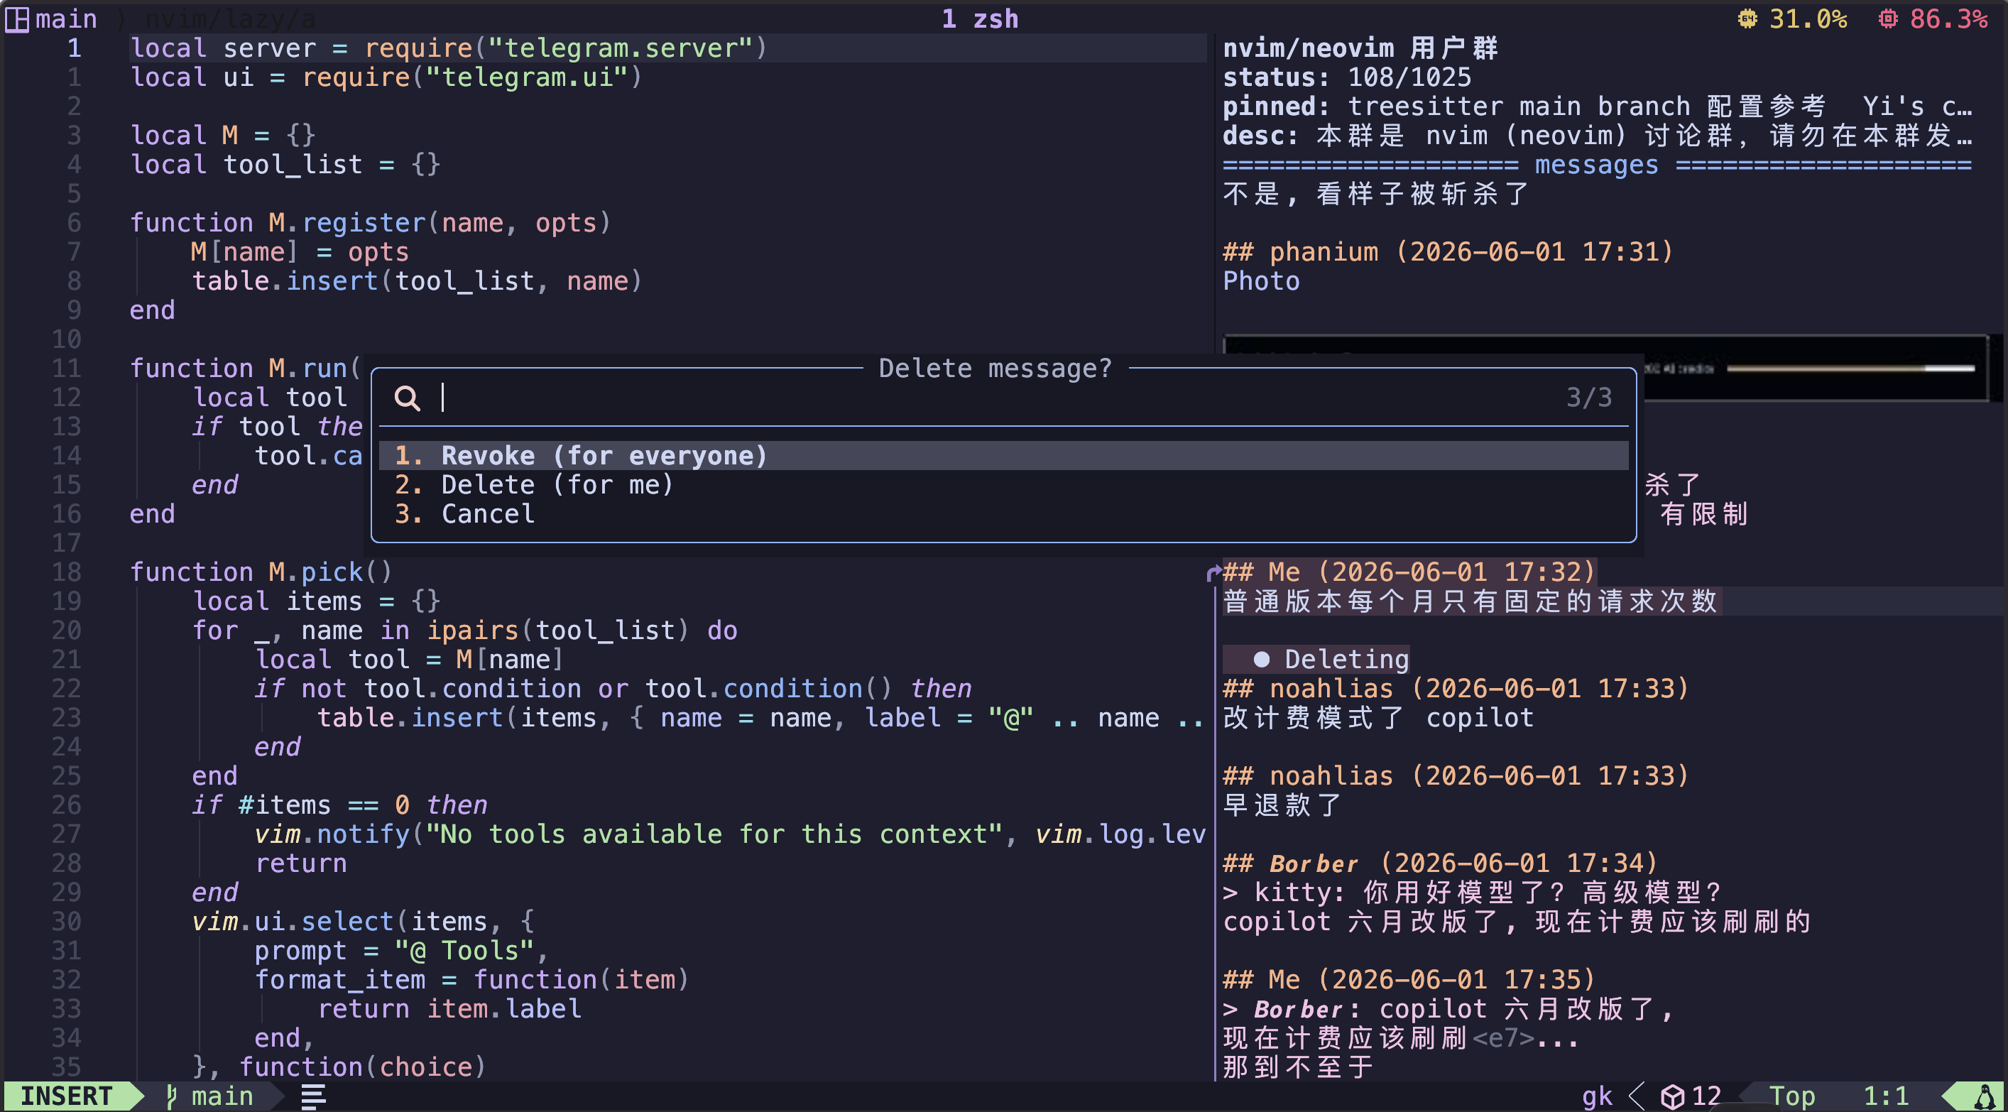Click the 'Photo' message text
The height and width of the screenshot is (1112, 2008).
pos(1261,280)
